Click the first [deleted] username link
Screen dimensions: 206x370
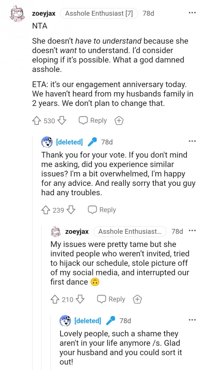tap(69, 142)
